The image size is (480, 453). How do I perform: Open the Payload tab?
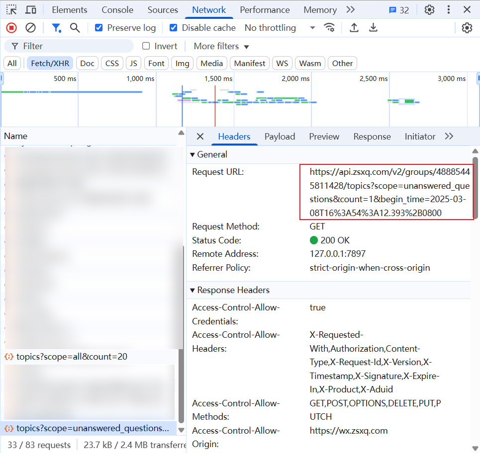(x=280, y=137)
